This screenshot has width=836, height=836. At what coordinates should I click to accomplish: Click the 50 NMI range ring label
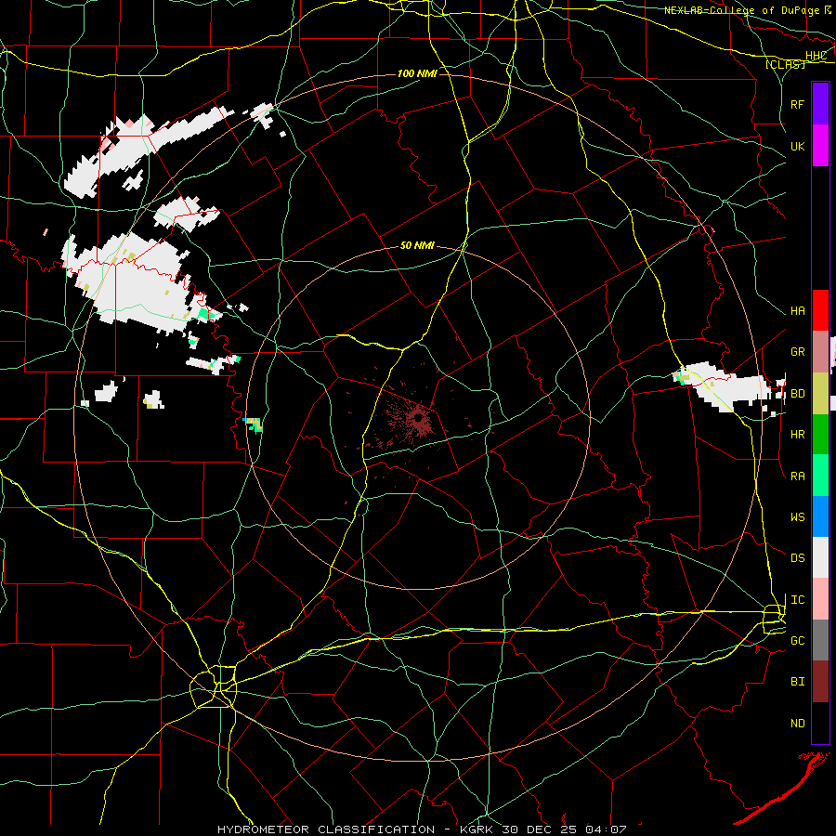point(417,245)
